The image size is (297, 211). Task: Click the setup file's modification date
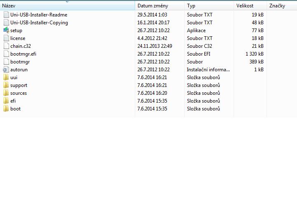(x=153, y=30)
